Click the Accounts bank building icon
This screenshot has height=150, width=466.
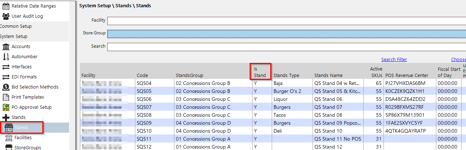6,47
